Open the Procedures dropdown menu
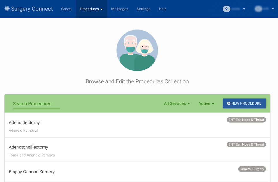The image size is (278, 182). point(91,9)
